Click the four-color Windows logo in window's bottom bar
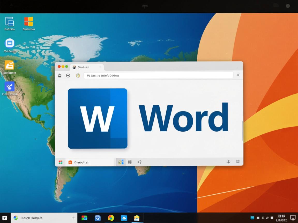Screen dimensions: 298x223 coord(61,162)
